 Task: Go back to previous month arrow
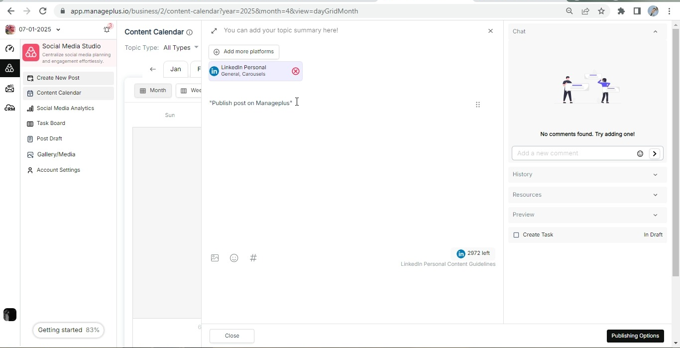153,69
